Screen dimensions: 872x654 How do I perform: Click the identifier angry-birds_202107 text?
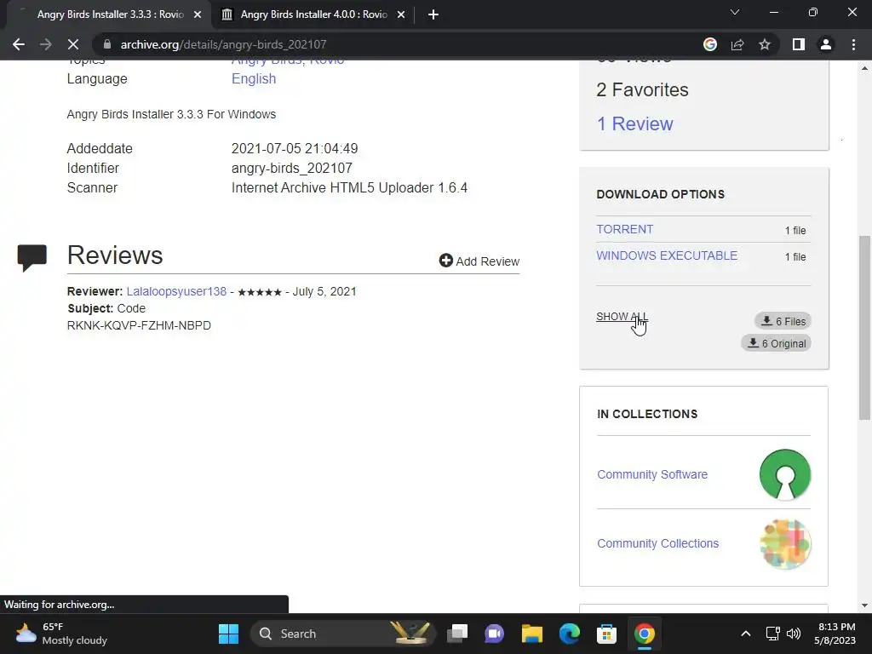[x=292, y=168]
